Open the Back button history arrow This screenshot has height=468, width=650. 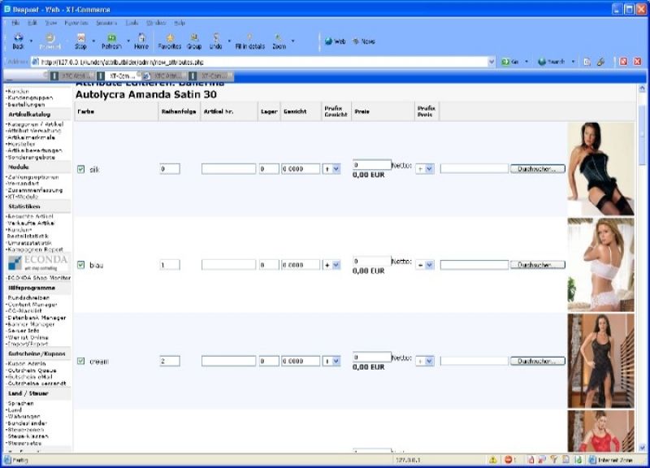click(x=31, y=41)
